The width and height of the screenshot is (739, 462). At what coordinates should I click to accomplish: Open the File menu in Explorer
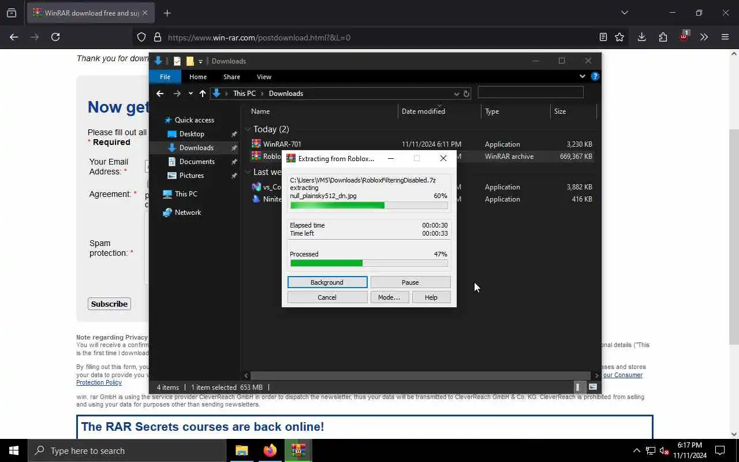[165, 77]
